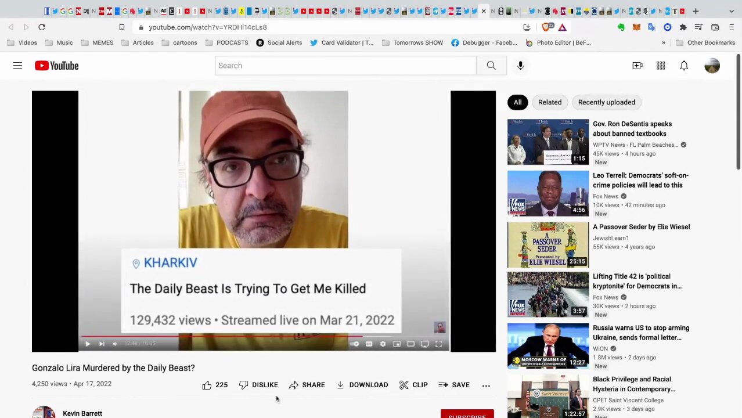Download the video with DOWNLOAD

coord(362,385)
